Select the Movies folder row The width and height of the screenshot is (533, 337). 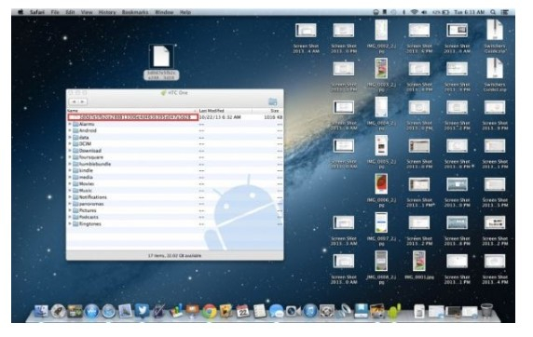[175, 183]
